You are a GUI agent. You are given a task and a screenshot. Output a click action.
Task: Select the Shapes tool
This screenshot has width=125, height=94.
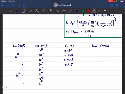(x=37, y=11)
